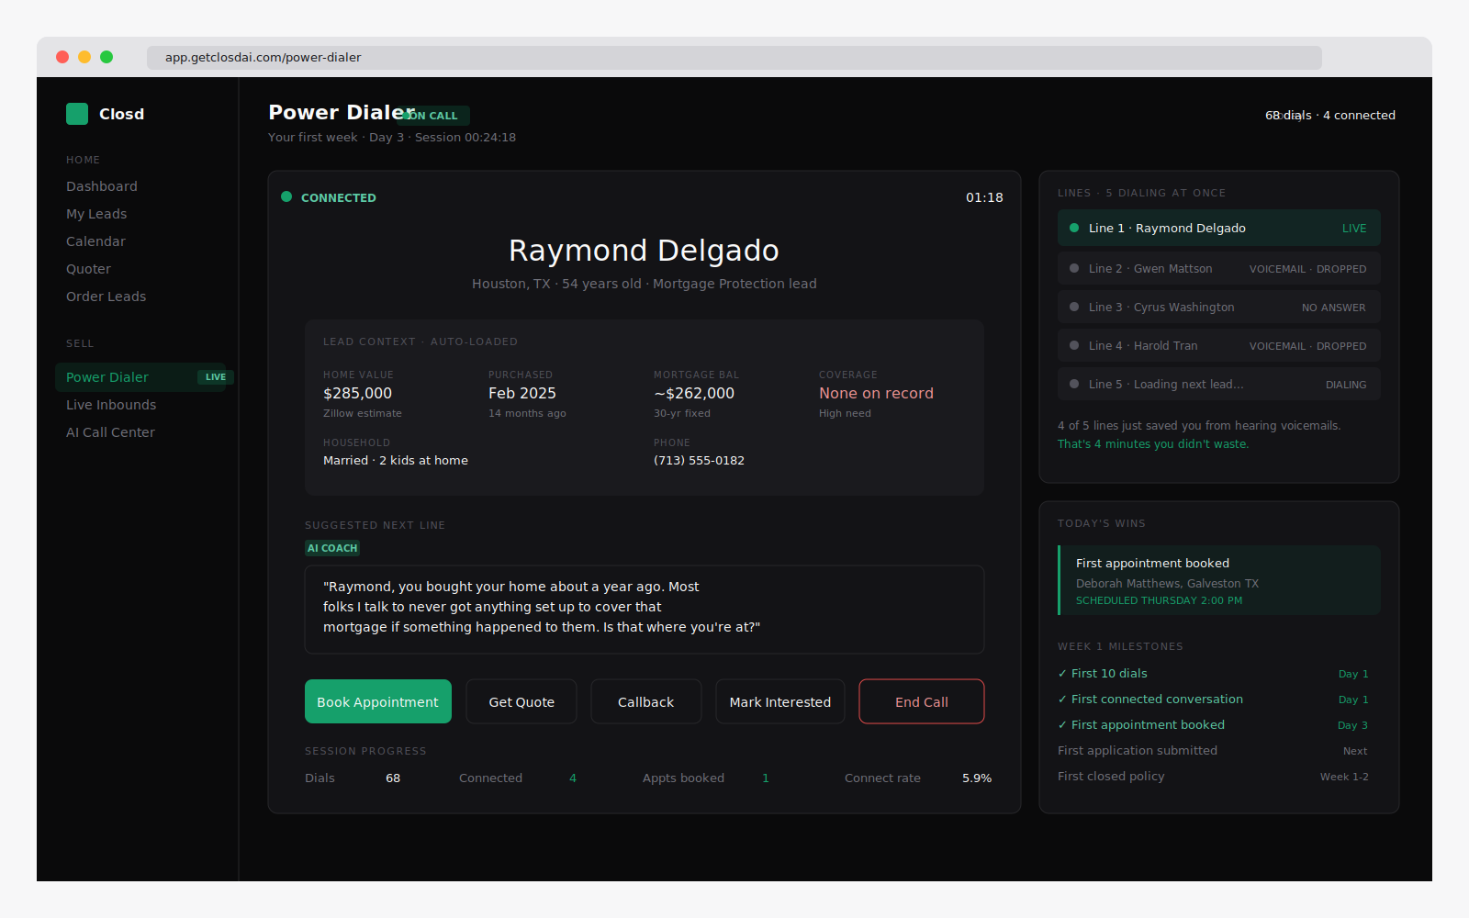This screenshot has width=1469, height=918.
Task: Open the Dashboard page in sidebar
Action: [x=102, y=186]
